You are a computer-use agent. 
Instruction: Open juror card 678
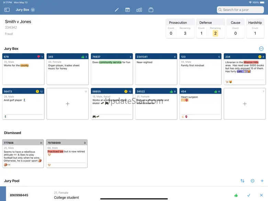(x=23, y=69)
